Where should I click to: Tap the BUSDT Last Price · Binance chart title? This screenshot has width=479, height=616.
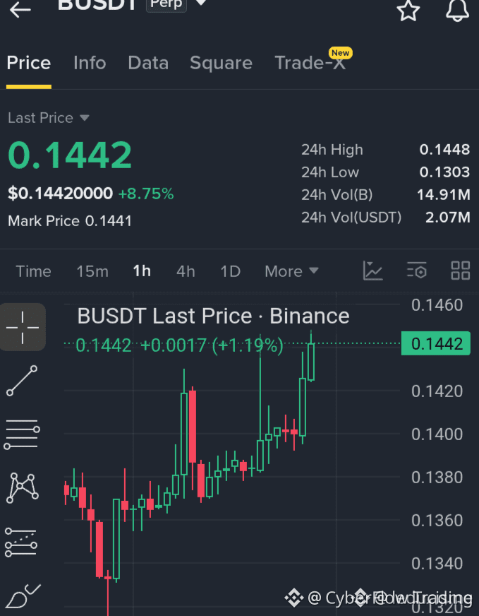pyautogui.click(x=213, y=316)
